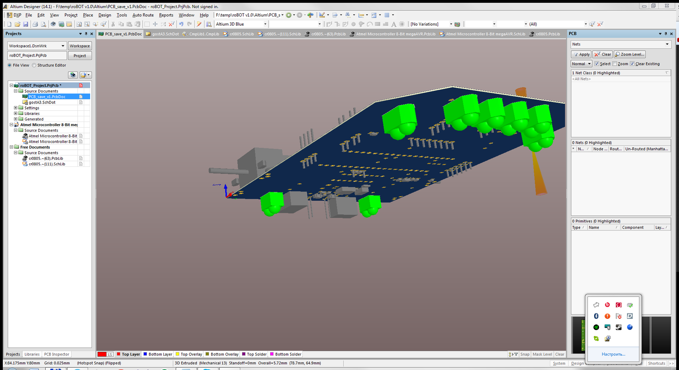Click the Cut scissors icon
The width and height of the screenshot is (679, 370).
click(x=113, y=24)
